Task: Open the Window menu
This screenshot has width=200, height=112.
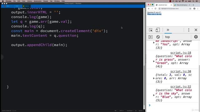Action: click(57, 1)
